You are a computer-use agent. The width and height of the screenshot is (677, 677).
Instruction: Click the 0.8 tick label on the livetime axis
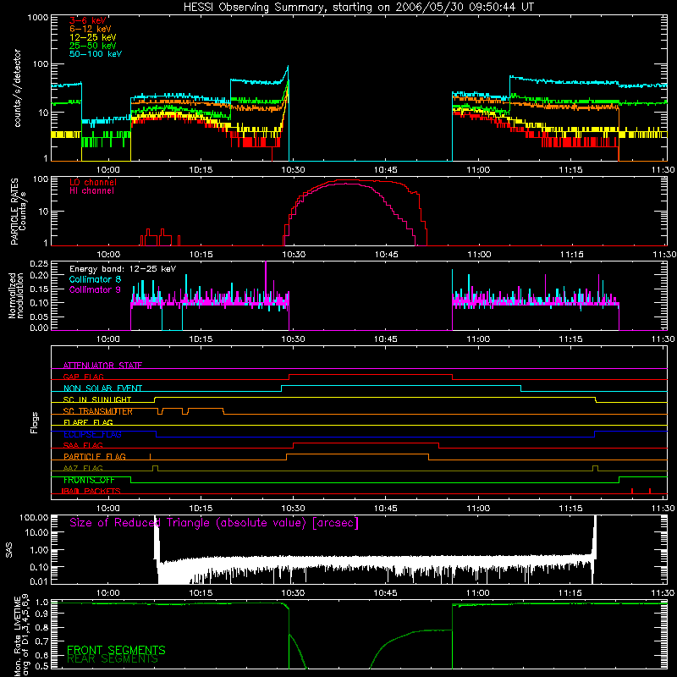41,627
